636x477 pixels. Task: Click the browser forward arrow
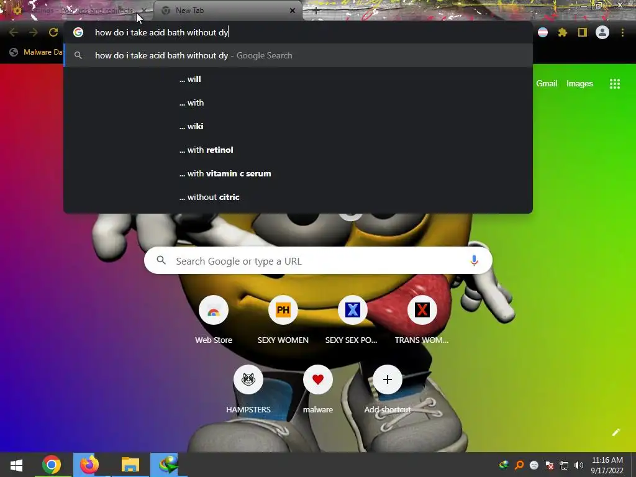coord(34,32)
